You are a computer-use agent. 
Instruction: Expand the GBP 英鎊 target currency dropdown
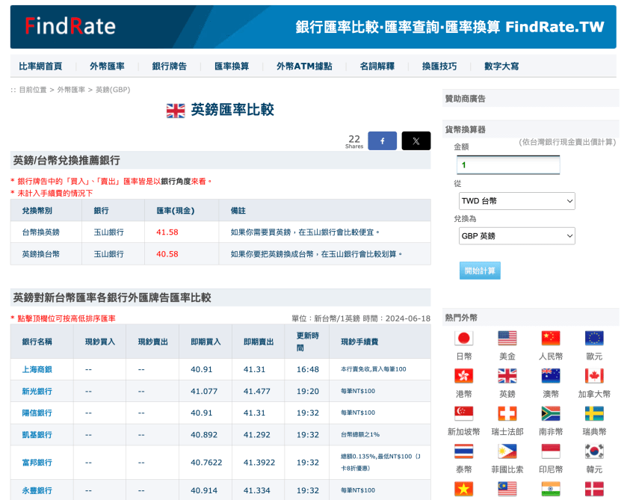pyautogui.click(x=516, y=236)
